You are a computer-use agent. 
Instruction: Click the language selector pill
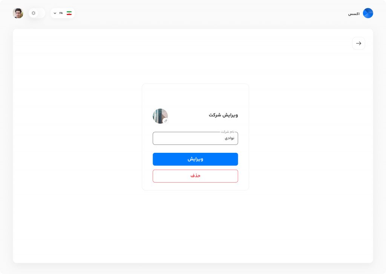(x=63, y=13)
